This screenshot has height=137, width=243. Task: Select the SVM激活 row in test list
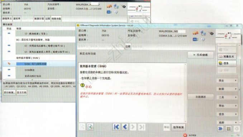click(x=39, y=70)
